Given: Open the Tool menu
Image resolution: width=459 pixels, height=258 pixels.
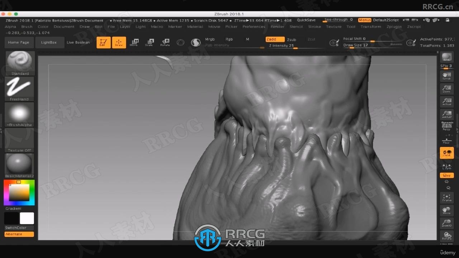Looking at the screenshot, I should (x=351, y=27).
